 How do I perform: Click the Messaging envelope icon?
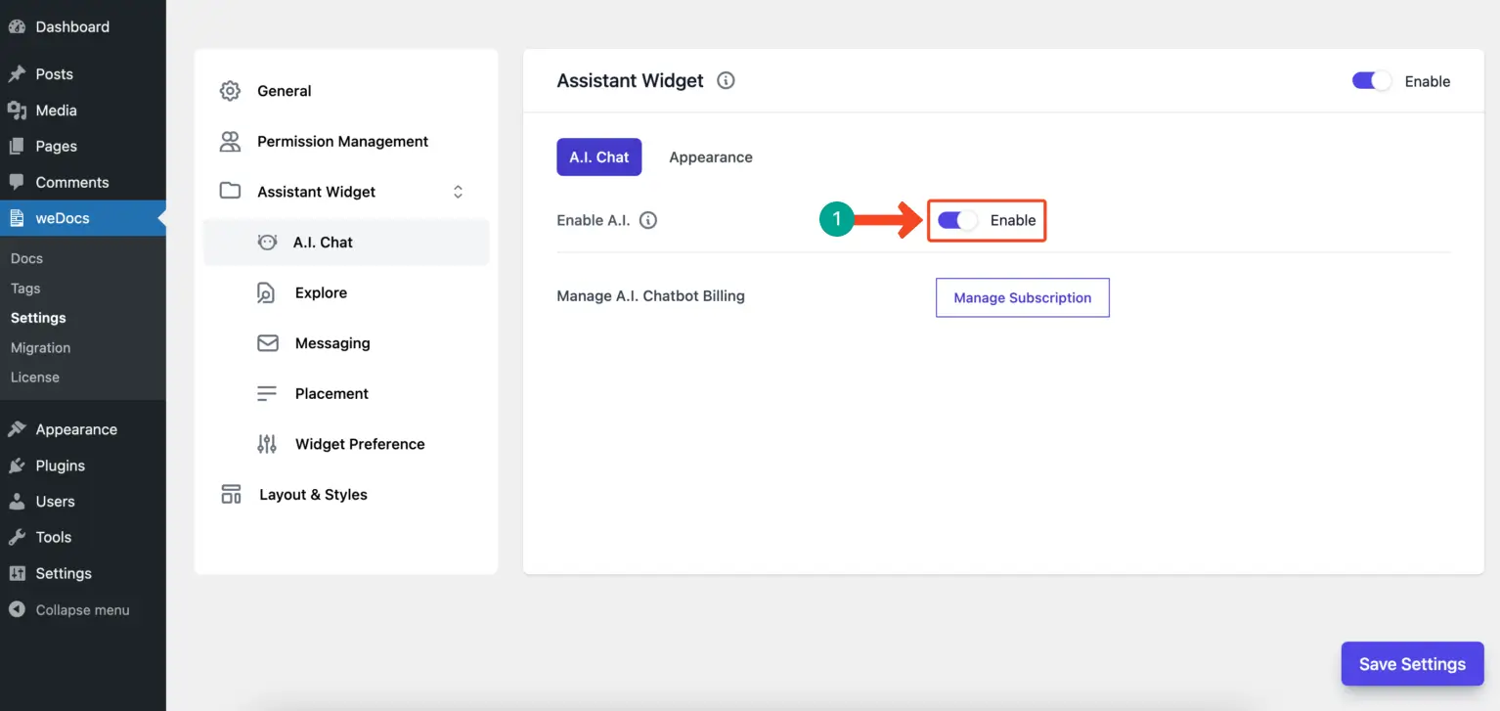click(x=267, y=343)
